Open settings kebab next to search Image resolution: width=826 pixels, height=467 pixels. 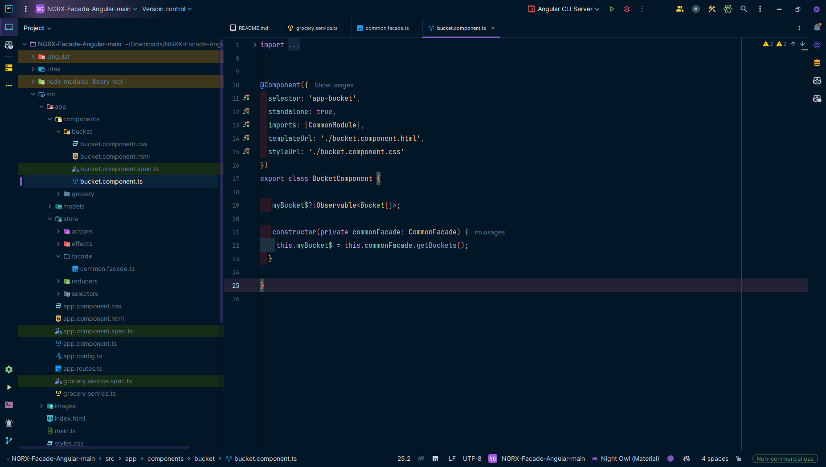point(760,9)
